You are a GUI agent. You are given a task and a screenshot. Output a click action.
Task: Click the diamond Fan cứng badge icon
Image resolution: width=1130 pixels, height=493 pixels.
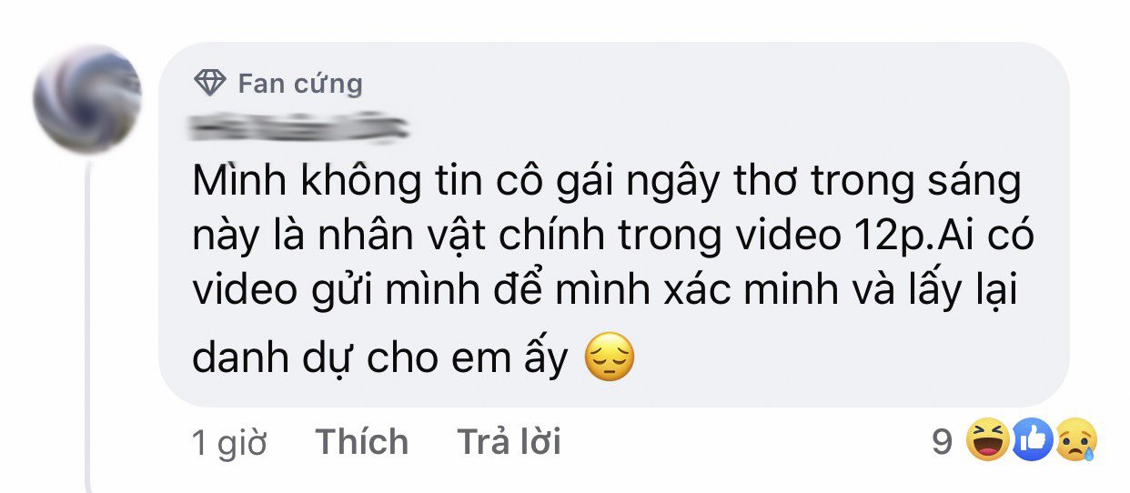pos(210,85)
